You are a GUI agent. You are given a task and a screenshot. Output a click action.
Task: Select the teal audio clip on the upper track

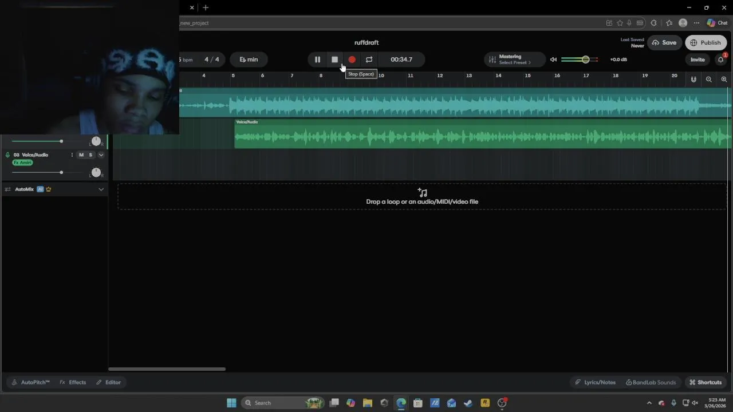click(455, 103)
